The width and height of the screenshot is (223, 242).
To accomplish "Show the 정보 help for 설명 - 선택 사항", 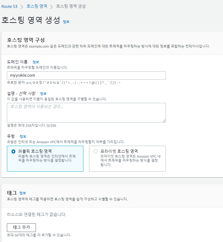I will 43,93.
